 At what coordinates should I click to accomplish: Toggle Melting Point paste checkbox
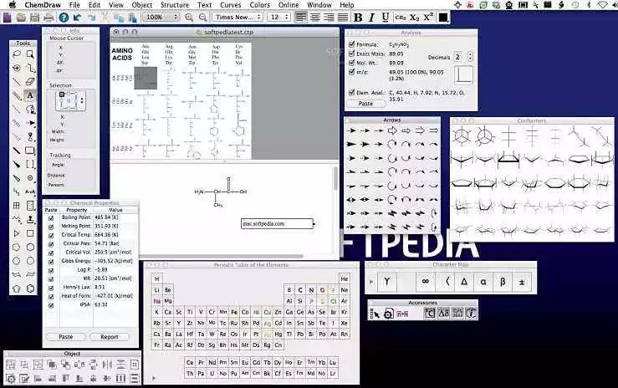point(51,227)
